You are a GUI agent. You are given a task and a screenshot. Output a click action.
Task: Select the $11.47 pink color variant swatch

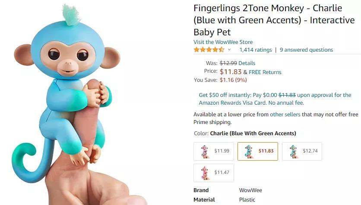(x=214, y=173)
